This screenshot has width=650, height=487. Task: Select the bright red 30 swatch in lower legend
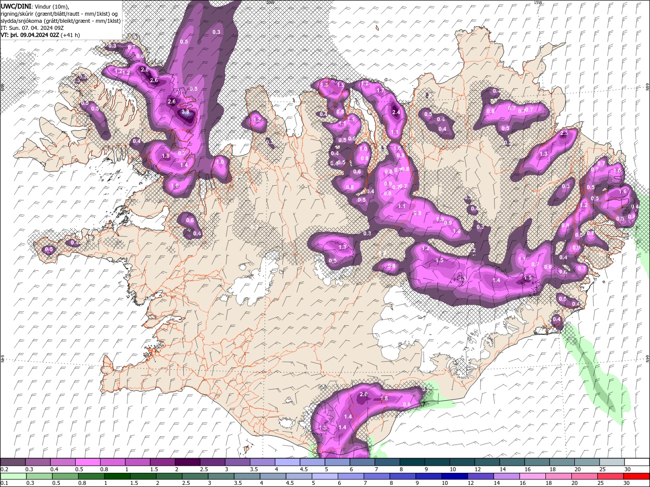pyautogui.click(x=637, y=476)
